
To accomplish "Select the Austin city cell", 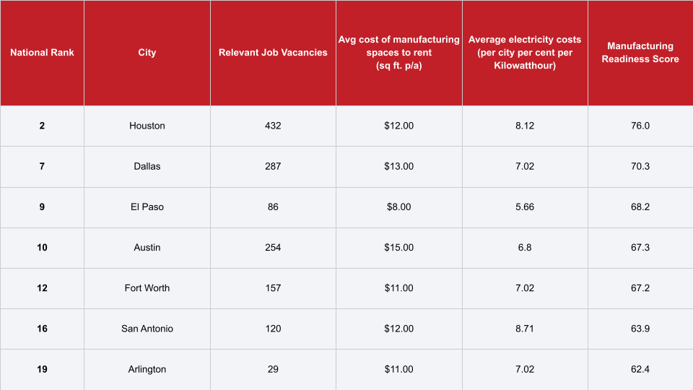I will (x=147, y=247).
